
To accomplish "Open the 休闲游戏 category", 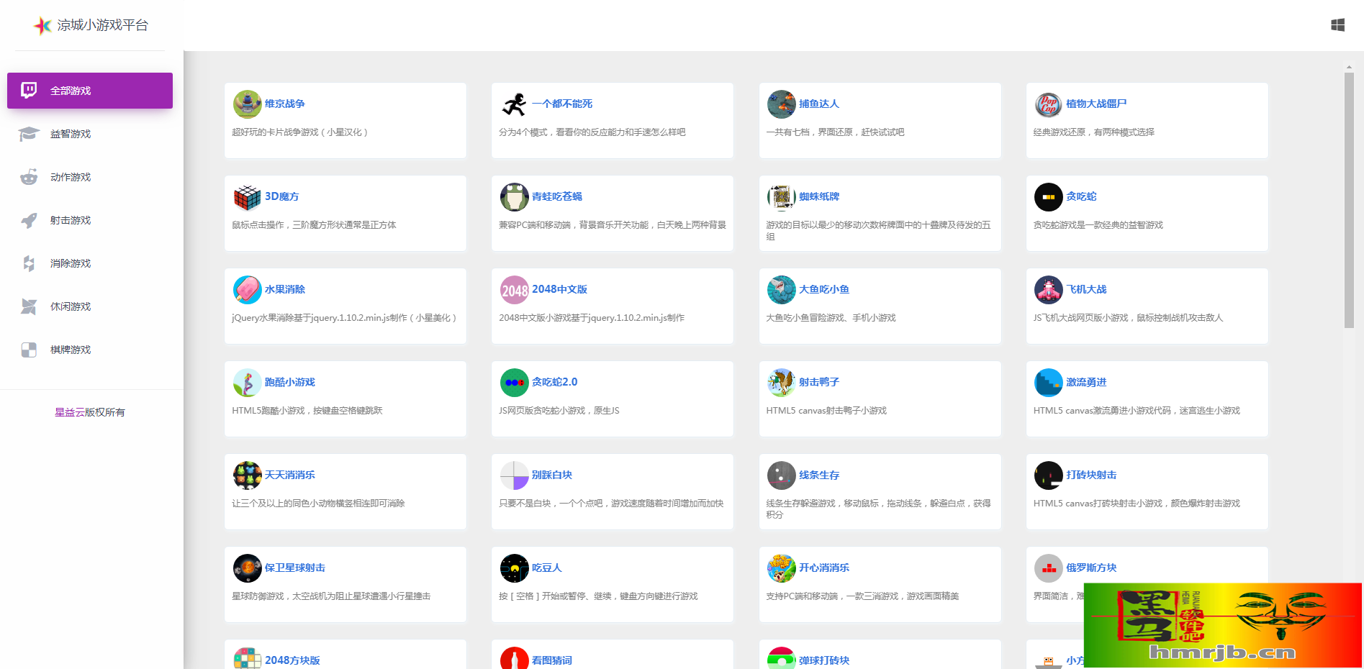I will [90, 306].
